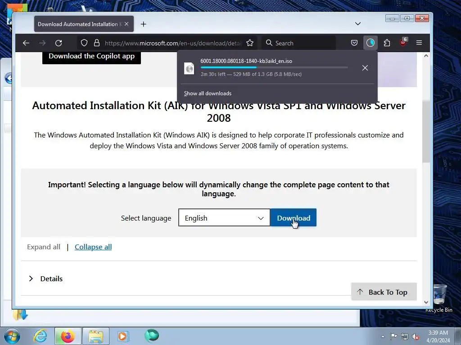The width and height of the screenshot is (461, 345).
Task: Open the Action Center flag icon
Action: tap(393, 336)
